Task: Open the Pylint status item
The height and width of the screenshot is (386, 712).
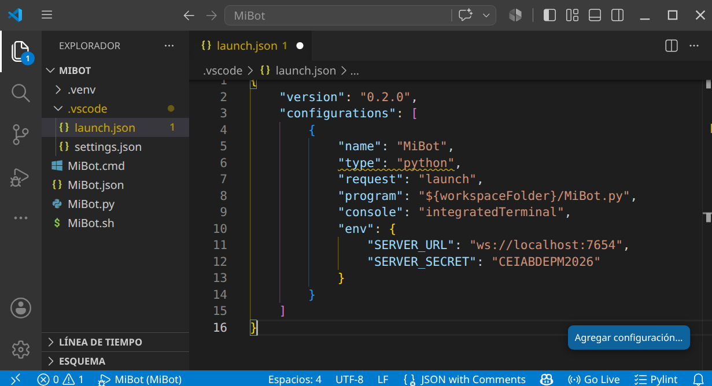Action: pyautogui.click(x=656, y=379)
